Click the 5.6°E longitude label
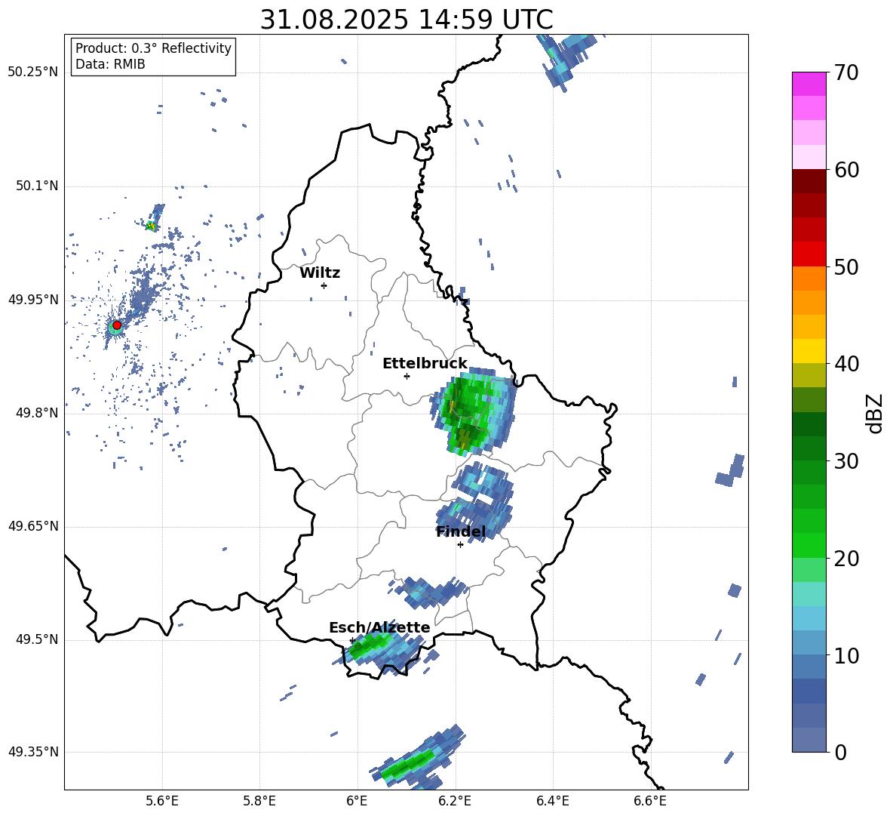Screen dimensions: 893x816 point(162,801)
